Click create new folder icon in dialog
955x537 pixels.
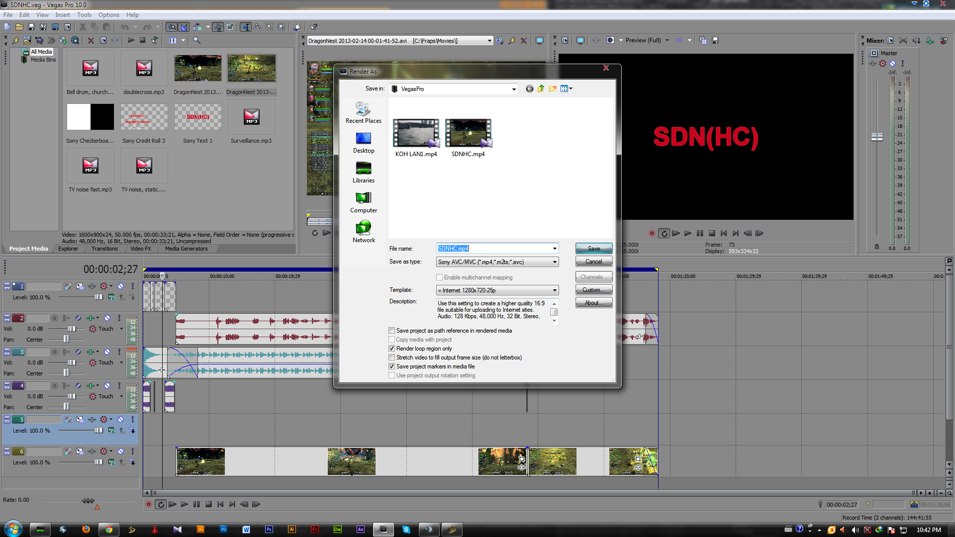(553, 89)
